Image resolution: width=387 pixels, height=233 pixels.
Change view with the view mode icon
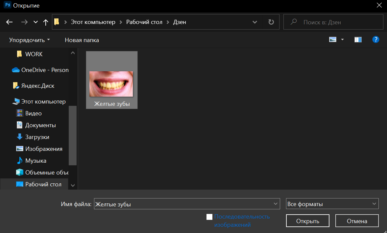pos(333,39)
